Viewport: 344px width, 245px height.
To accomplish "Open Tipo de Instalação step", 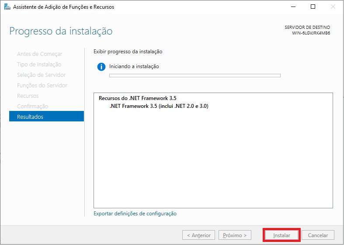I will tap(39, 65).
